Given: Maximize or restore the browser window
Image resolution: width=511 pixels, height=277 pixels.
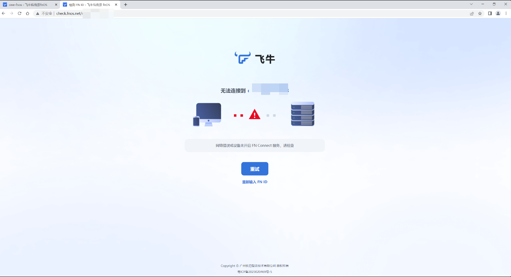Looking at the screenshot, I should pyautogui.click(x=494, y=4).
